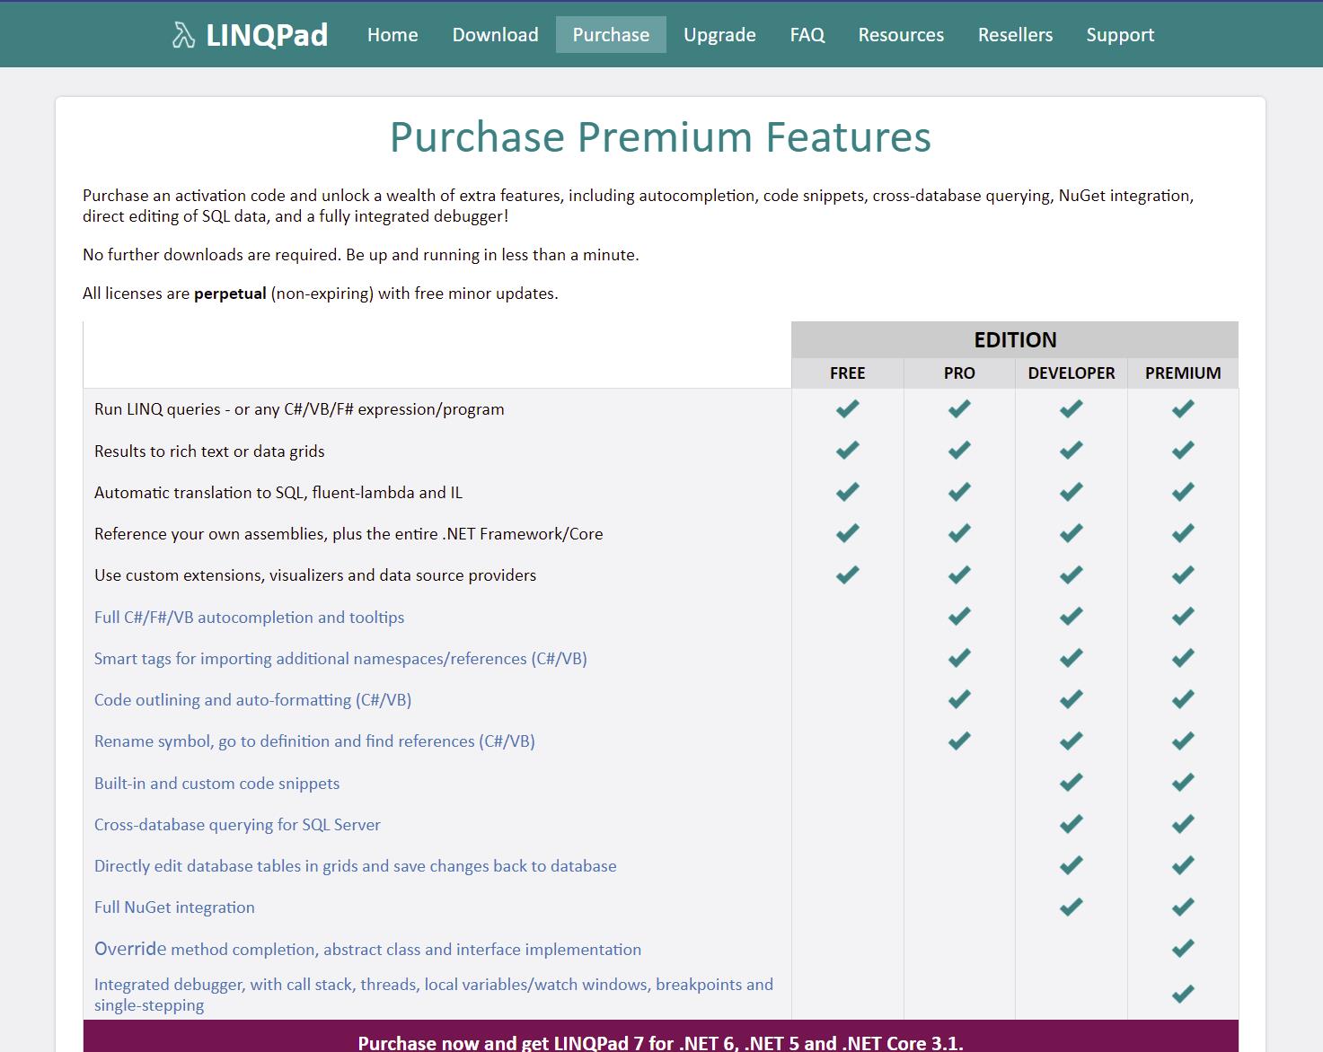1323x1052 pixels.
Task: Click the PRO checkmark for Rename symbol feature
Action: click(958, 740)
